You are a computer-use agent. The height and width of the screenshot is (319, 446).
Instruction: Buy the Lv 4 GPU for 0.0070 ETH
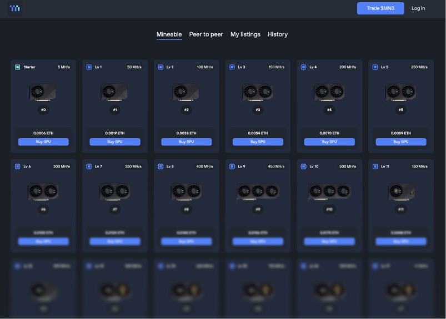329,141
